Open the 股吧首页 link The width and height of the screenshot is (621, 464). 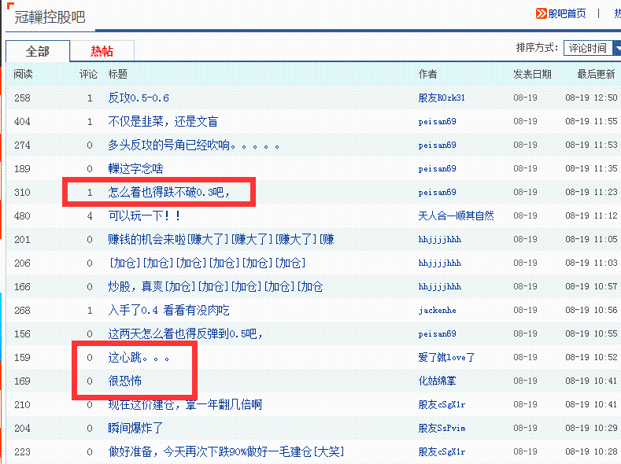click(567, 14)
